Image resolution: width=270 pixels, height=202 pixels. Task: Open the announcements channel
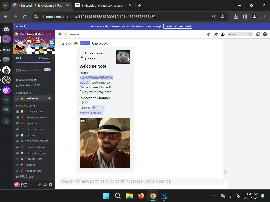tap(33, 117)
